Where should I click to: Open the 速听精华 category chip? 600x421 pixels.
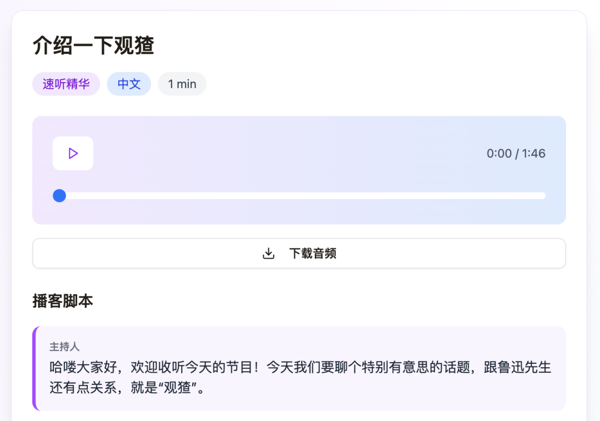tap(66, 84)
